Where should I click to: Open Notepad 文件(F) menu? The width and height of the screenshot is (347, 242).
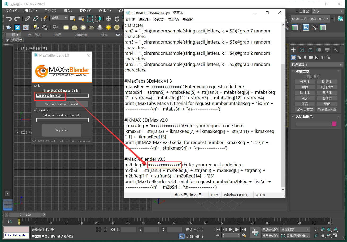point(130,20)
